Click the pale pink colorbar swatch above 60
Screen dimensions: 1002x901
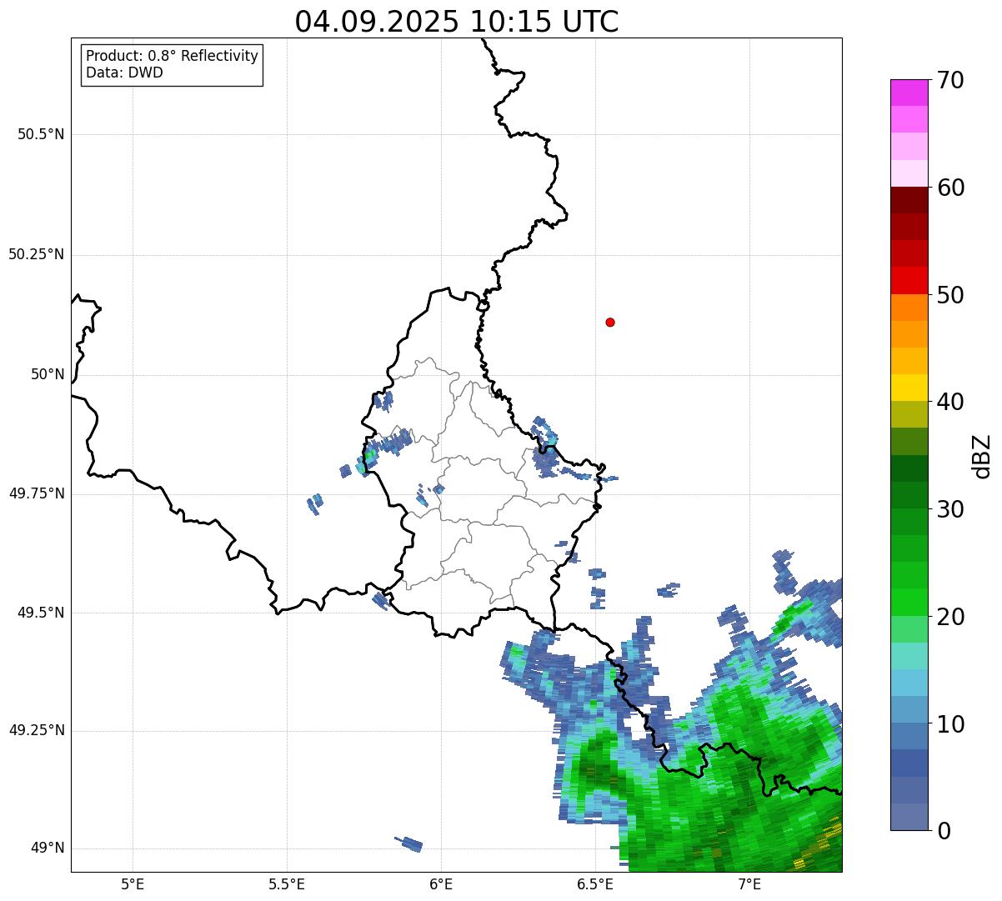pos(909,173)
